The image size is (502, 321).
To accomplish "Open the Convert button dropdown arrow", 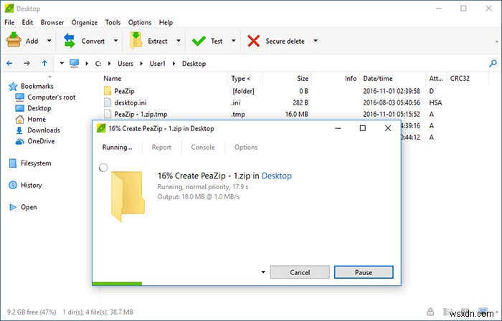I will point(116,41).
